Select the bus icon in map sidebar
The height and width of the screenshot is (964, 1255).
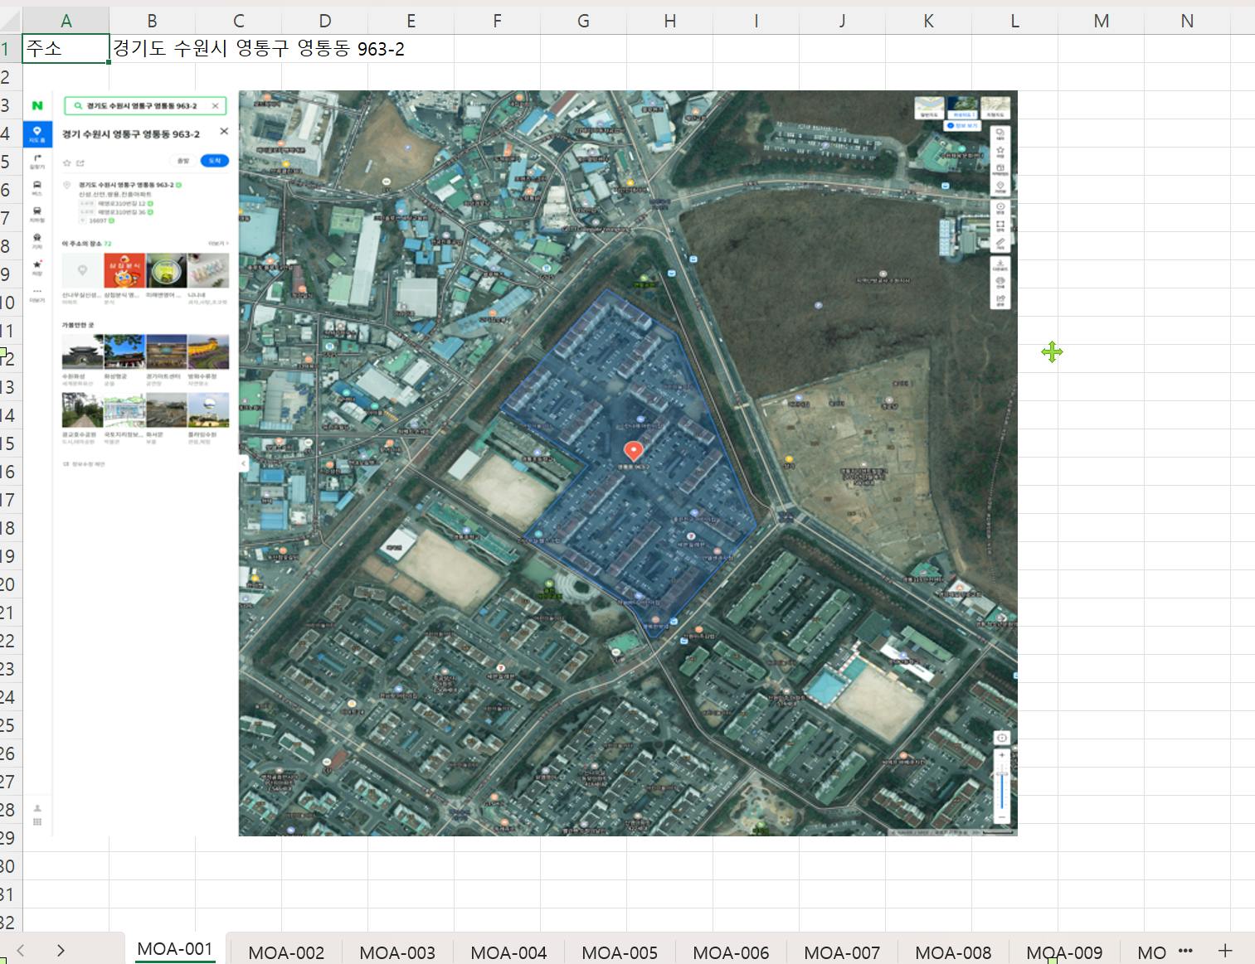37,185
